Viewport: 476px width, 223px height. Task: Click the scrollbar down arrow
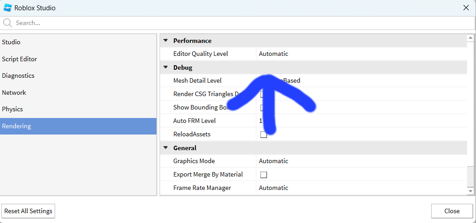pyautogui.click(x=471, y=191)
